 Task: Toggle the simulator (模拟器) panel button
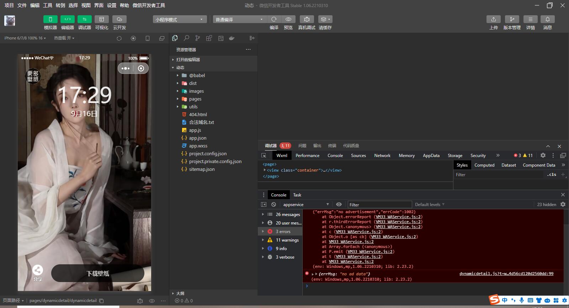pos(50,19)
